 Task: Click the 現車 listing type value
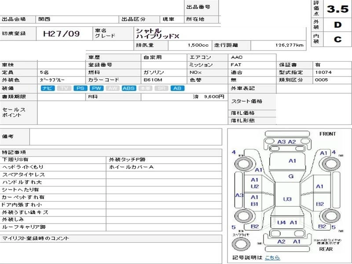point(169,19)
